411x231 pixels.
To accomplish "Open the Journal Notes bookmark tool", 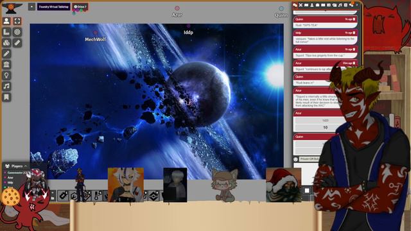I will (x=6, y=97).
